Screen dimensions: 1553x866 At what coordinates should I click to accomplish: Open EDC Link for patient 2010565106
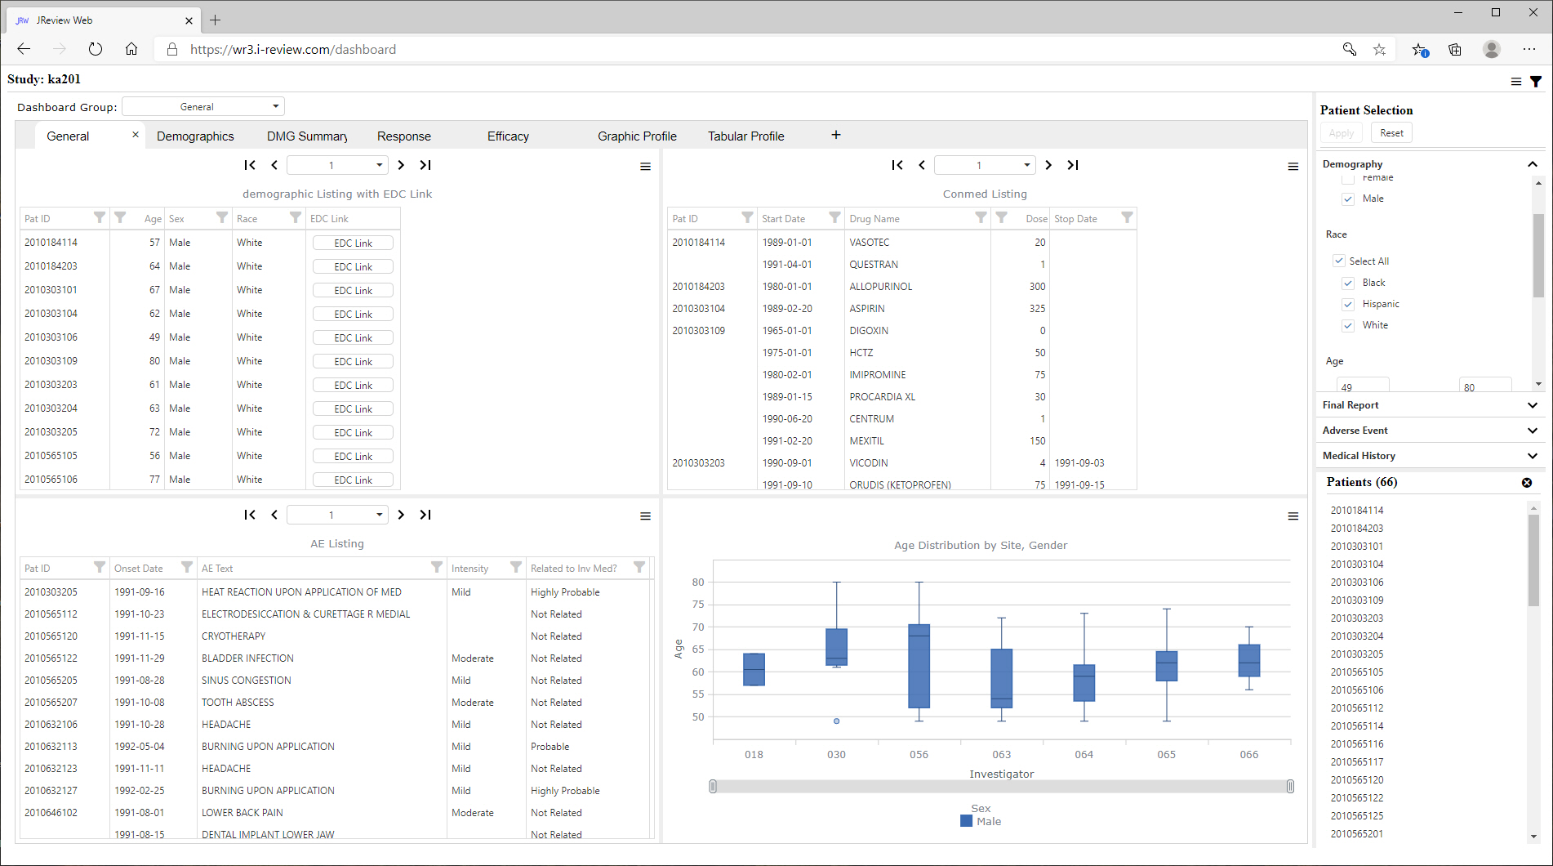[353, 480]
